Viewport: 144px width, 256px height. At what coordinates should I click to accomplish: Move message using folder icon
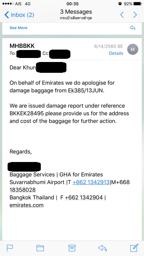[40, 248]
